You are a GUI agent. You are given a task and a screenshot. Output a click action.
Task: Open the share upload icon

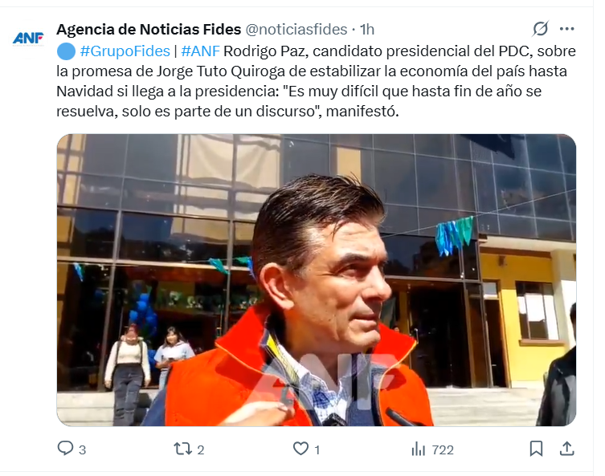(566, 449)
